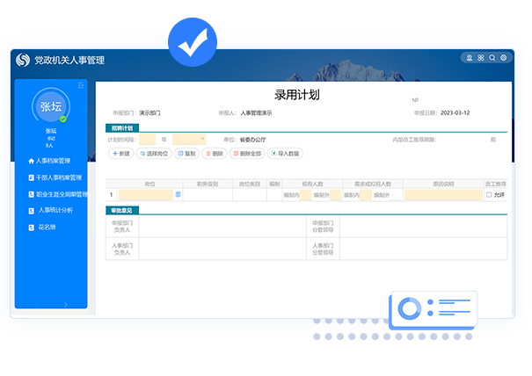The height and width of the screenshot is (376, 532).
Task: Click the 职务级别 column header
Action: (x=208, y=184)
